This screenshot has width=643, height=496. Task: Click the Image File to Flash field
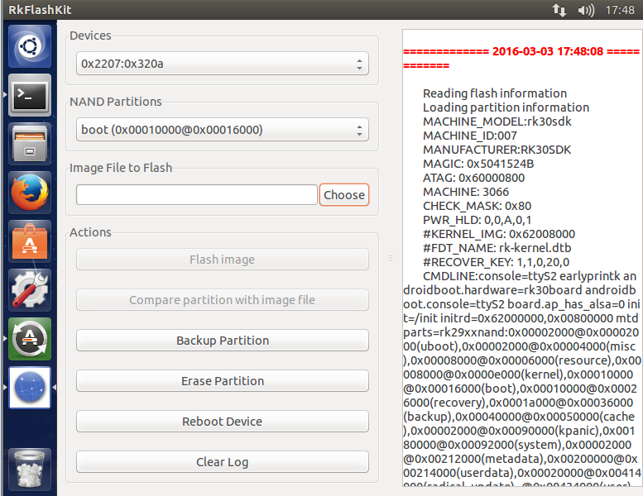[x=197, y=195]
